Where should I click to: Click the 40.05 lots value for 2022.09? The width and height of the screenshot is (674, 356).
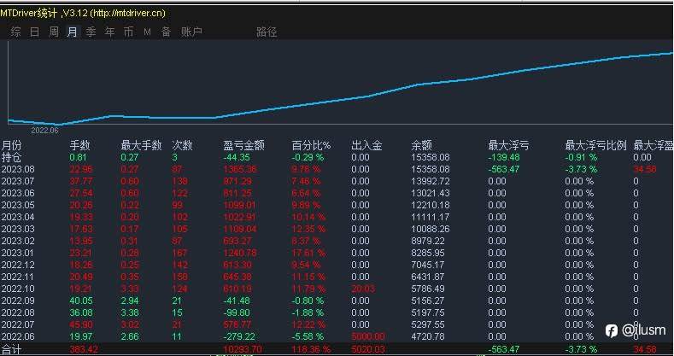(79, 301)
